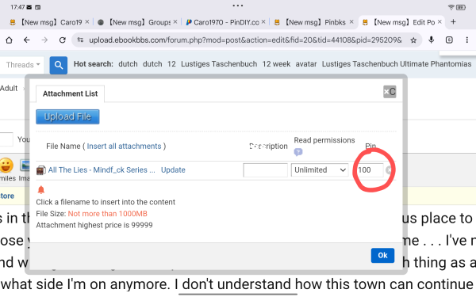Click the price field showing 100
Image resolution: width=476 pixels, height=297 pixels.
(x=370, y=170)
